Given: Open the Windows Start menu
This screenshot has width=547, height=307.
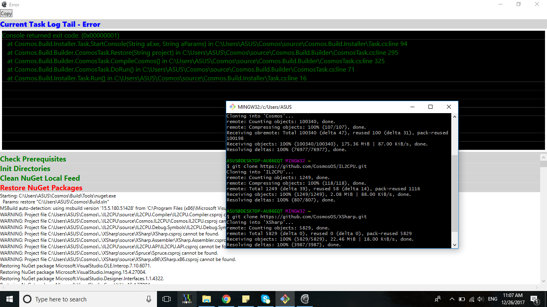Looking at the screenshot, I should pos(9,299).
